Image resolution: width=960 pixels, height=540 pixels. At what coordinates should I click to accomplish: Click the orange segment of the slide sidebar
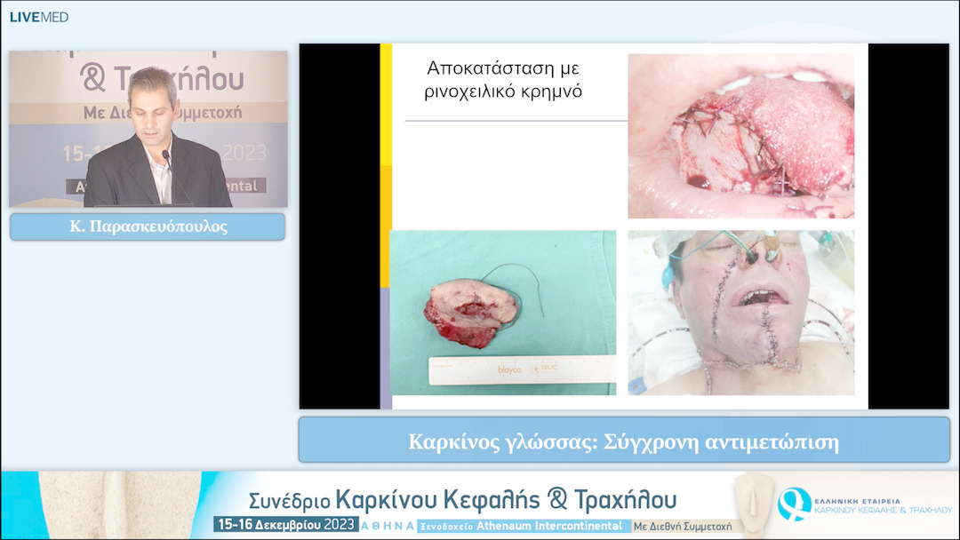pos(388,222)
